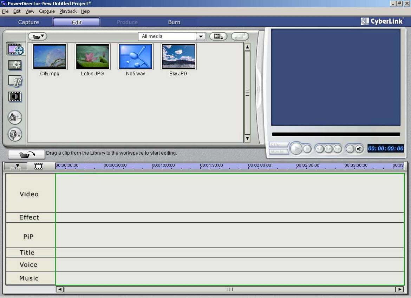Open the Playback menu

tap(68, 11)
